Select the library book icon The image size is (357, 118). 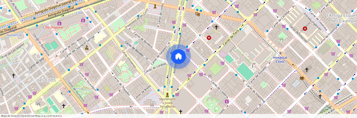[x=302, y=78]
